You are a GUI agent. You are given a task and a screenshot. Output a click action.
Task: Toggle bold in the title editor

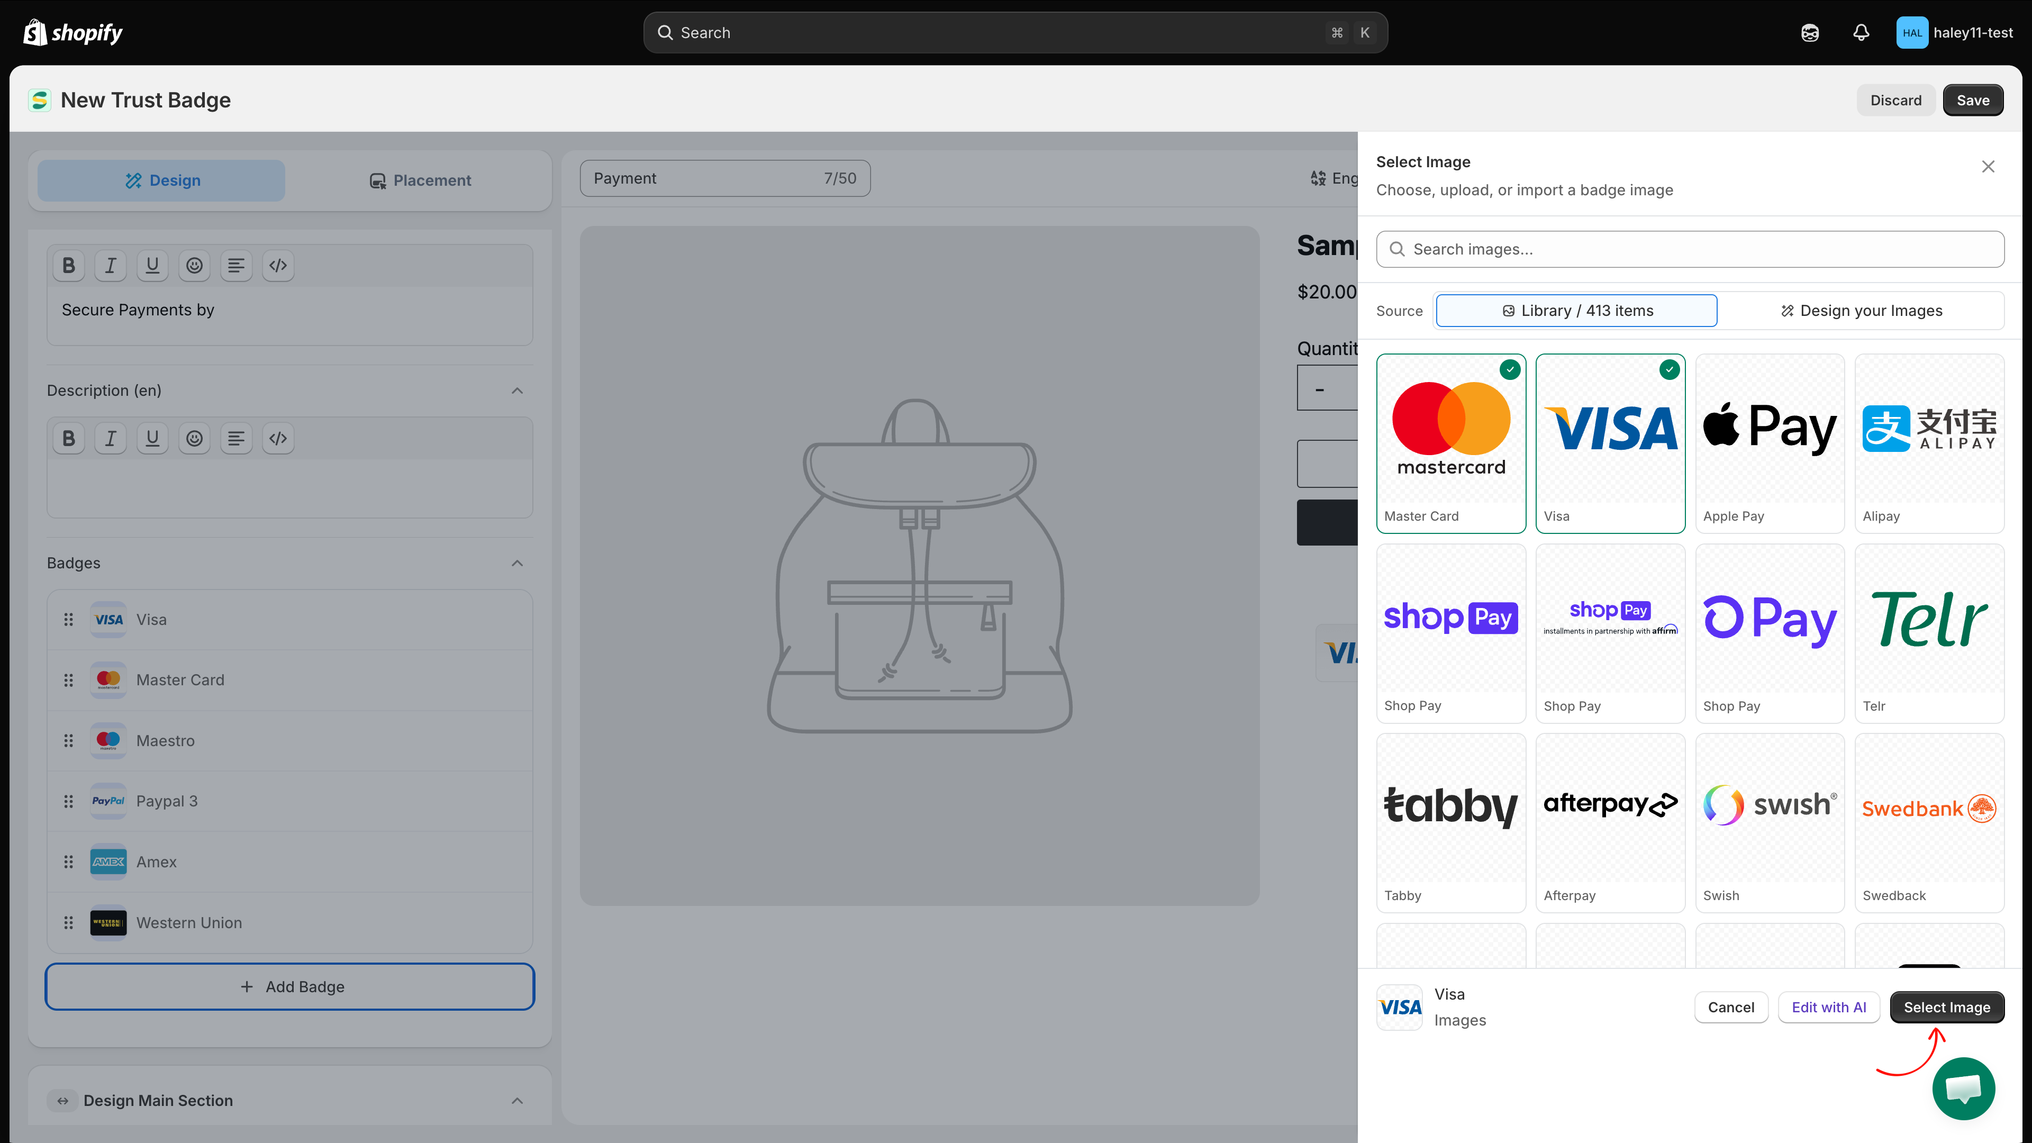pyautogui.click(x=69, y=266)
